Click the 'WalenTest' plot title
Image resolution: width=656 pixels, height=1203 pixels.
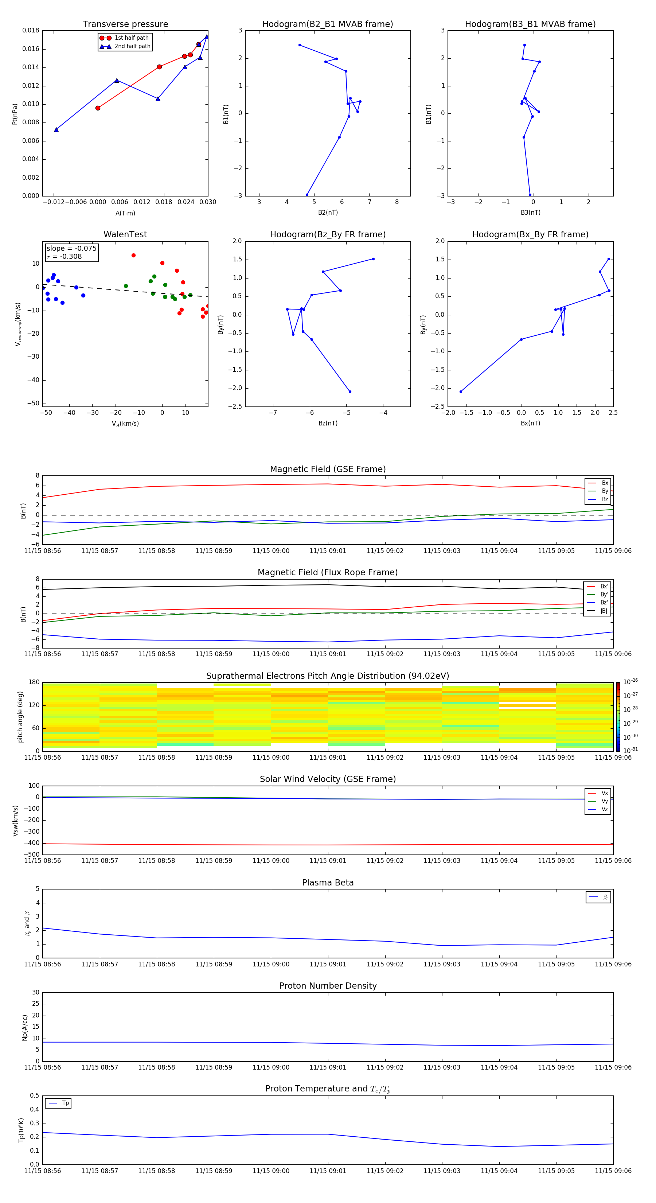pyautogui.click(x=125, y=234)
